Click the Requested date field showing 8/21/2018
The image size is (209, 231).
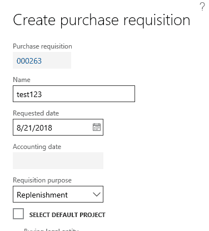pos(58,127)
